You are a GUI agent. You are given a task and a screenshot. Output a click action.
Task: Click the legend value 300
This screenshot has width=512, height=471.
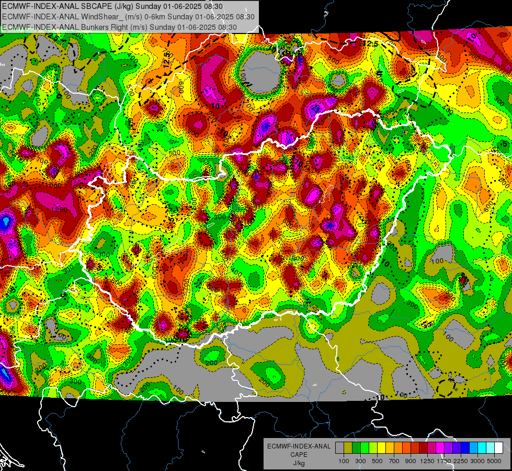coord(360,461)
